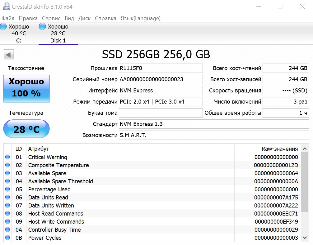Click the serial number field
The image size is (313, 245).
[161, 79]
